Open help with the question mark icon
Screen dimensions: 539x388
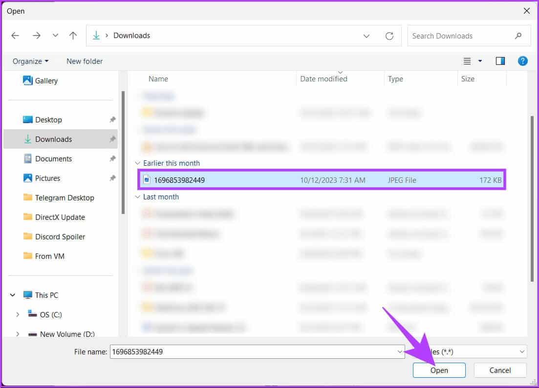pos(522,61)
